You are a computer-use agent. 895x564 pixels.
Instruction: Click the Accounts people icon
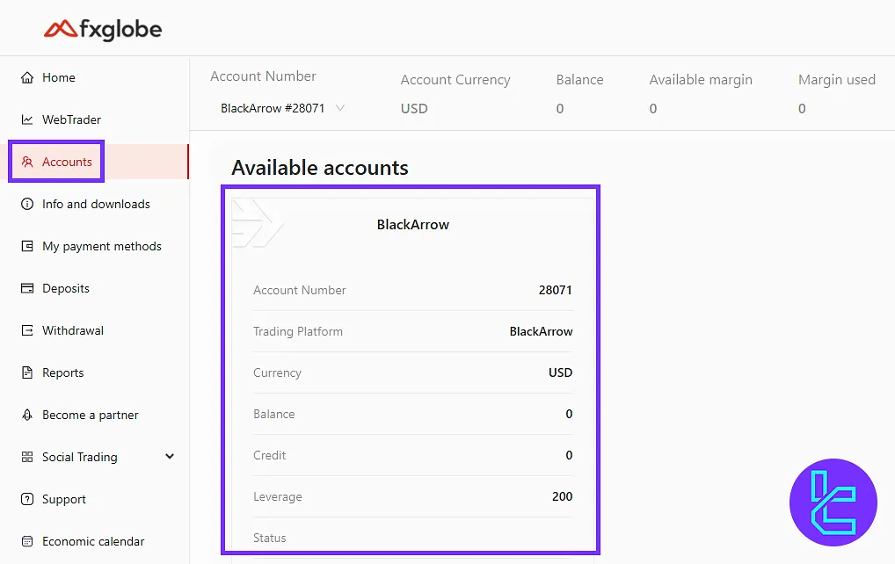tap(27, 162)
